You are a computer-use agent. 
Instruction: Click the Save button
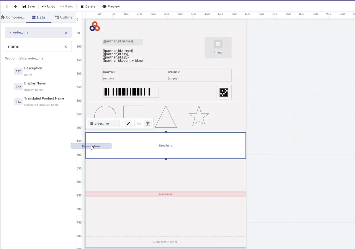(x=29, y=6)
